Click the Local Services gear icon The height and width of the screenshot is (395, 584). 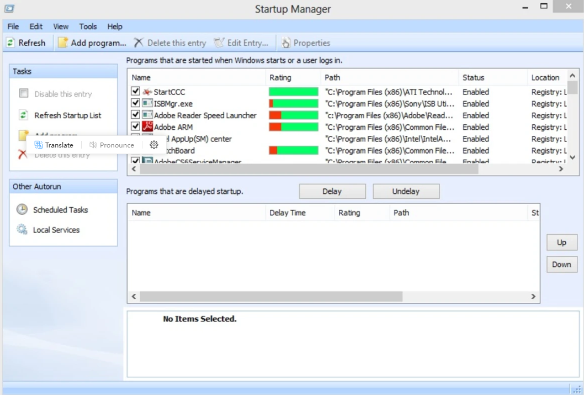(x=22, y=230)
